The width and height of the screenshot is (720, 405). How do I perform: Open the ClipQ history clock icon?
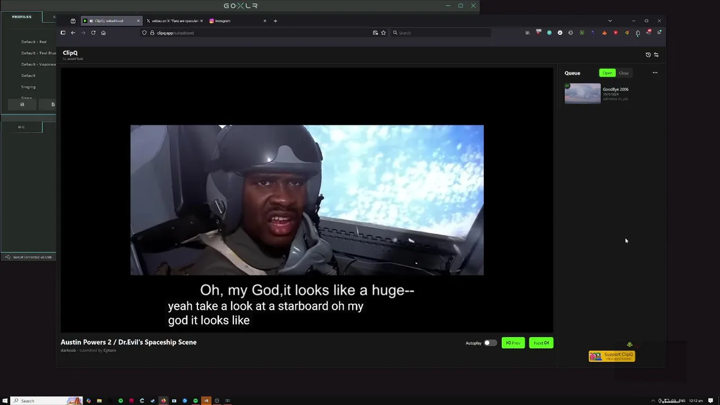click(648, 55)
